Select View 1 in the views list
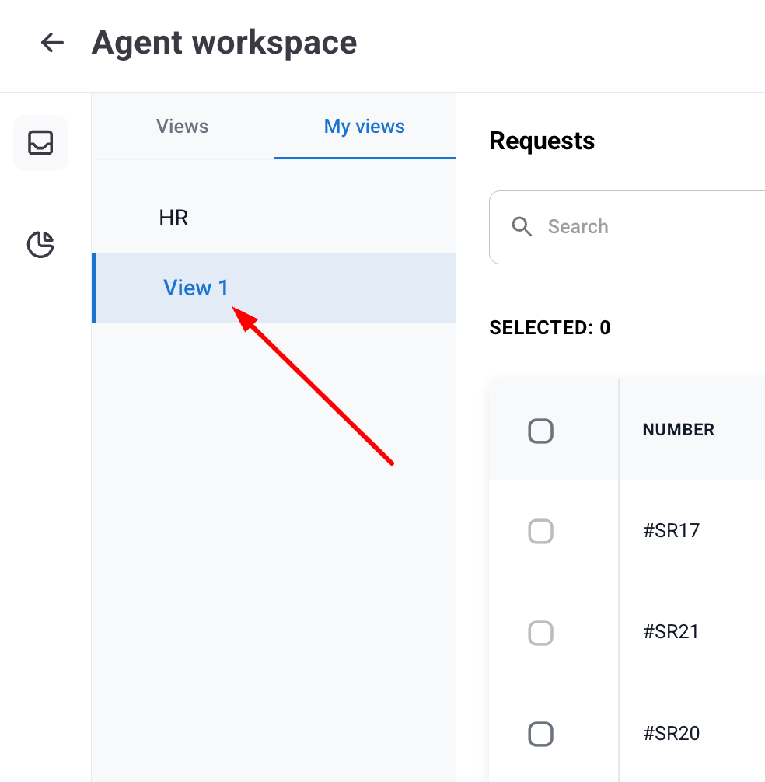This screenshot has height=782, width=765. point(196,288)
